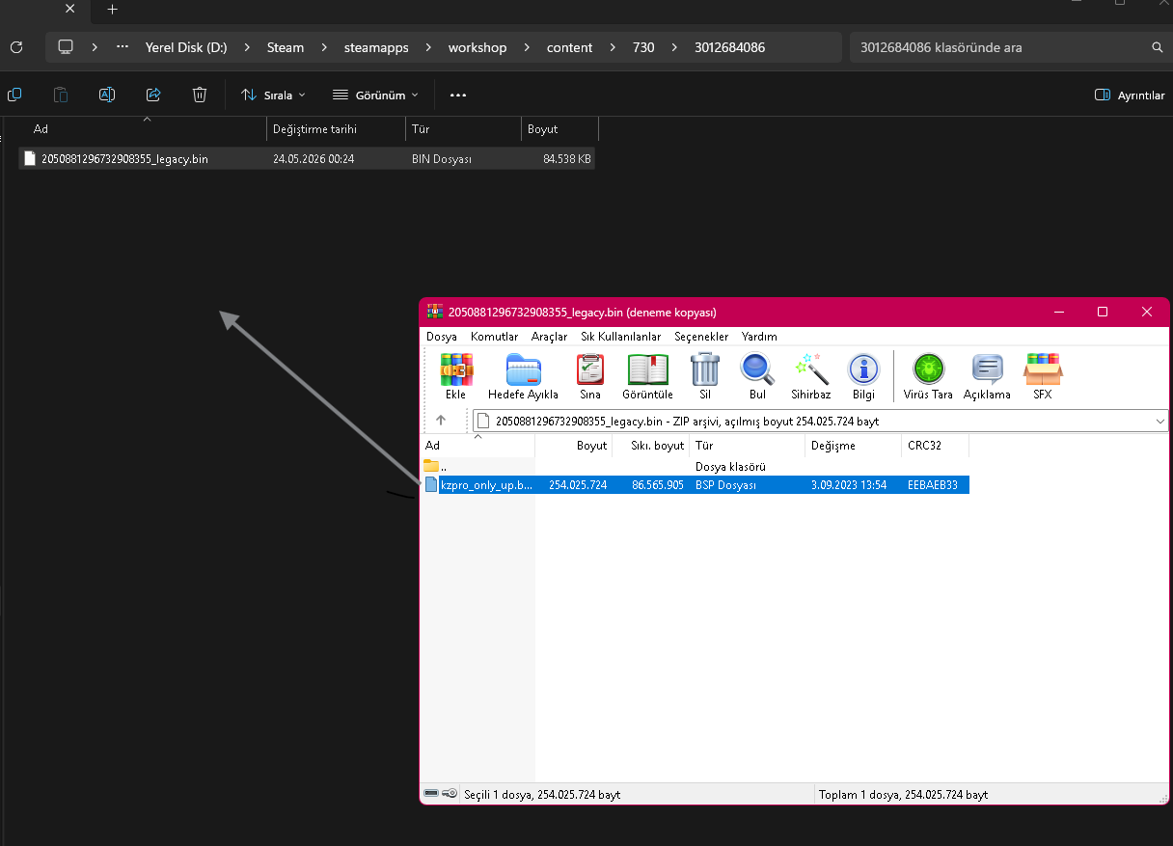Screen dimensions: 1173x846
Task: Click the Virüs Tara scan icon
Action: [928, 369]
